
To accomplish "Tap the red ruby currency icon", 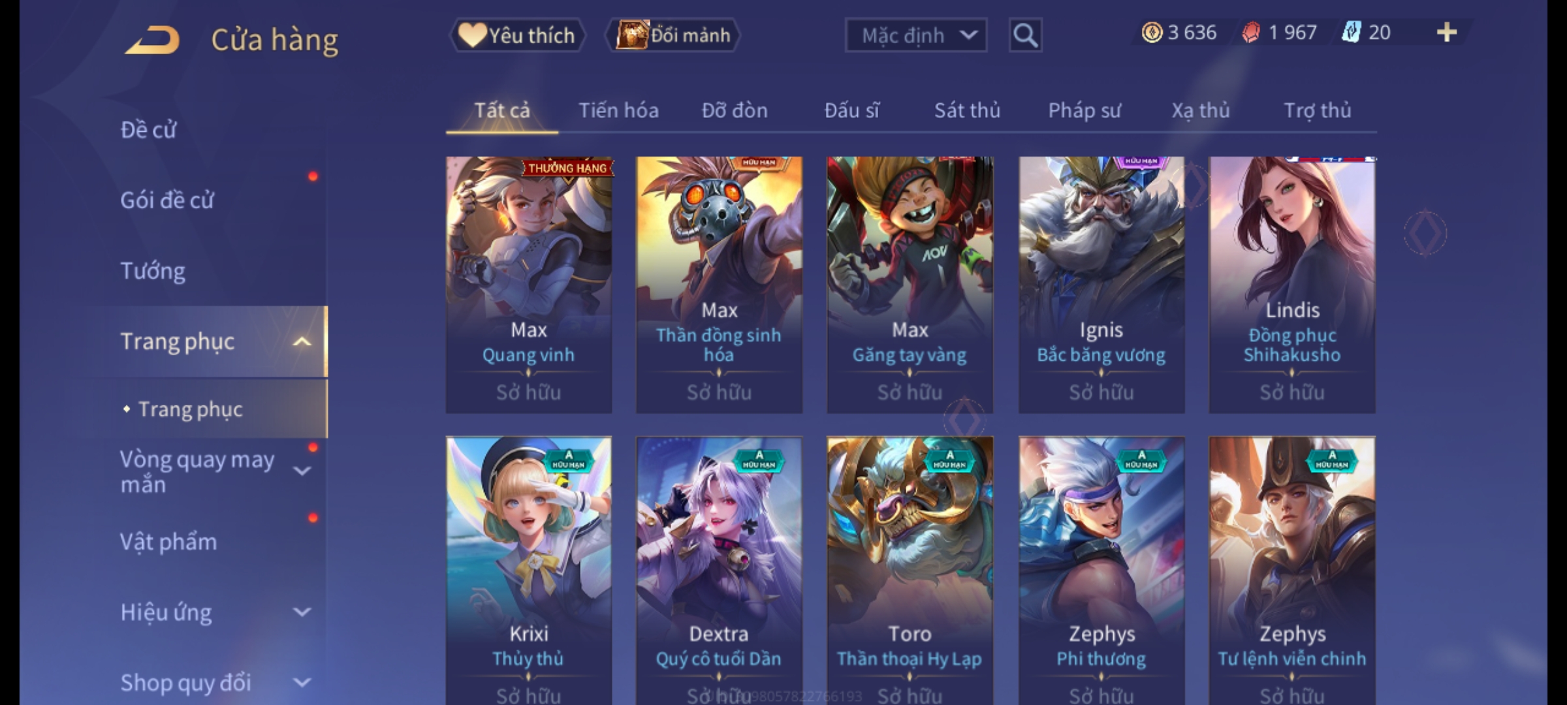I will 1251,32.
